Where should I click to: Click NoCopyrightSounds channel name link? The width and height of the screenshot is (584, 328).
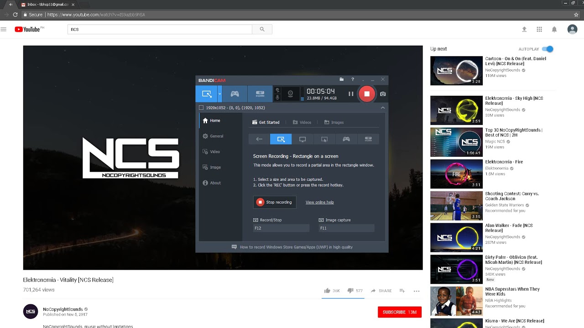(x=63, y=309)
